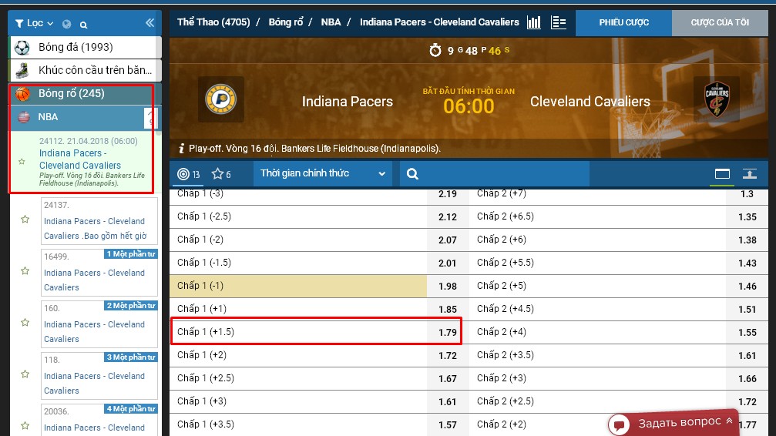
Task: Open the Lọc filter funnel icon
Action: click(19, 23)
